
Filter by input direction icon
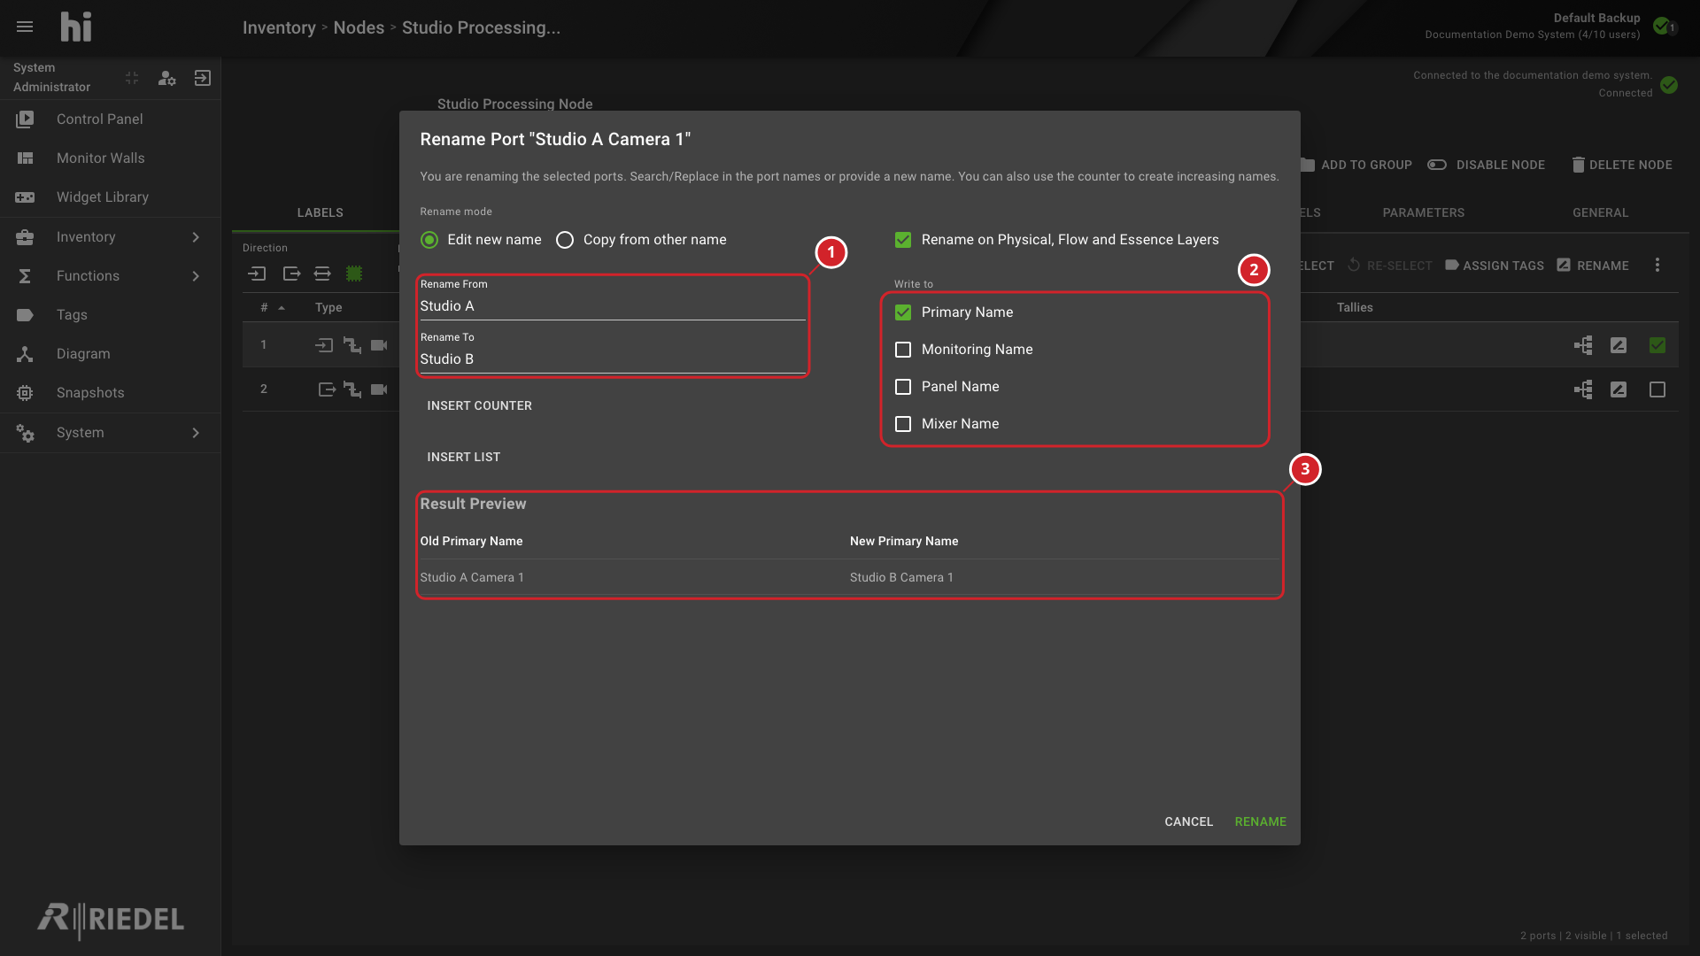click(x=257, y=274)
